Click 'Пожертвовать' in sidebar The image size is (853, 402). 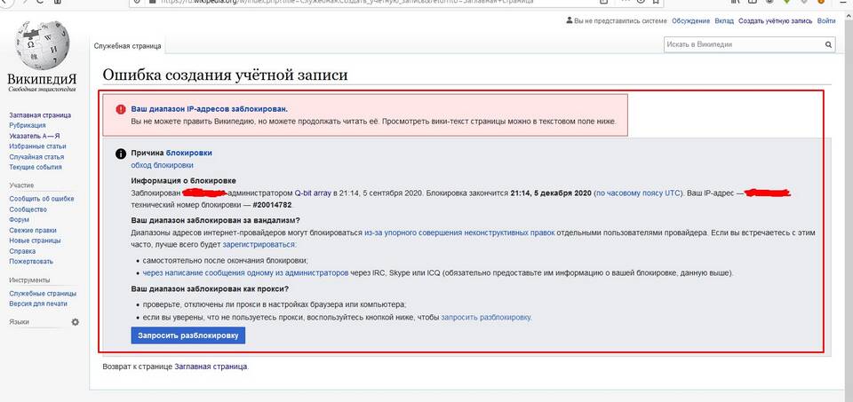pos(31,261)
